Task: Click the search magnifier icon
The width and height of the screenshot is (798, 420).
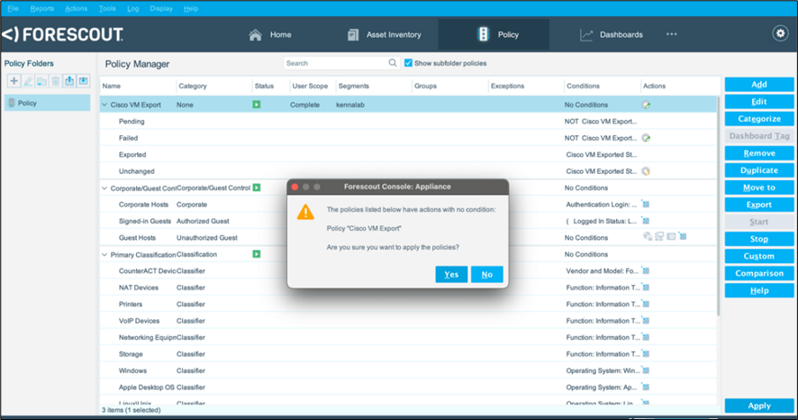Action: pyautogui.click(x=393, y=62)
